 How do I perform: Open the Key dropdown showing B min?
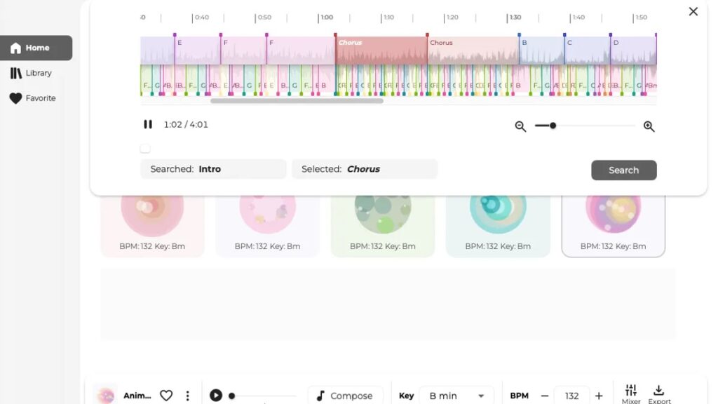point(456,395)
